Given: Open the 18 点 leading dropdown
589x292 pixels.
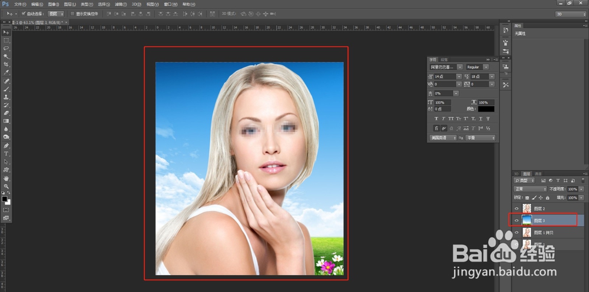Looking at the screenshot, I should 492,76.
